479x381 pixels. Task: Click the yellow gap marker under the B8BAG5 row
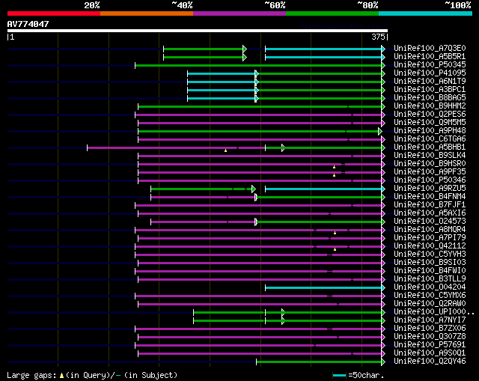256,101
